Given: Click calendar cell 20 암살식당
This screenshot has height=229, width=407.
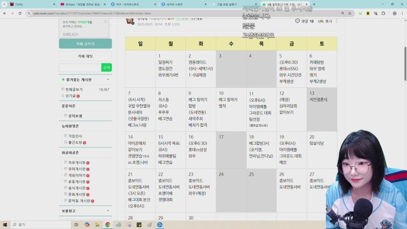Looking at the screenshot, I should point(322,150).
